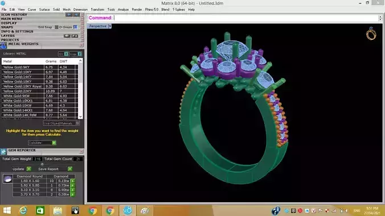Expand the Main Menu section
The width and height of the screenshot is (385, 216).
[11, 19]
